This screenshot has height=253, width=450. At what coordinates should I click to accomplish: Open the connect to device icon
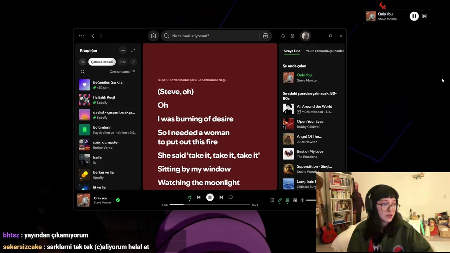tap(295, 200)
